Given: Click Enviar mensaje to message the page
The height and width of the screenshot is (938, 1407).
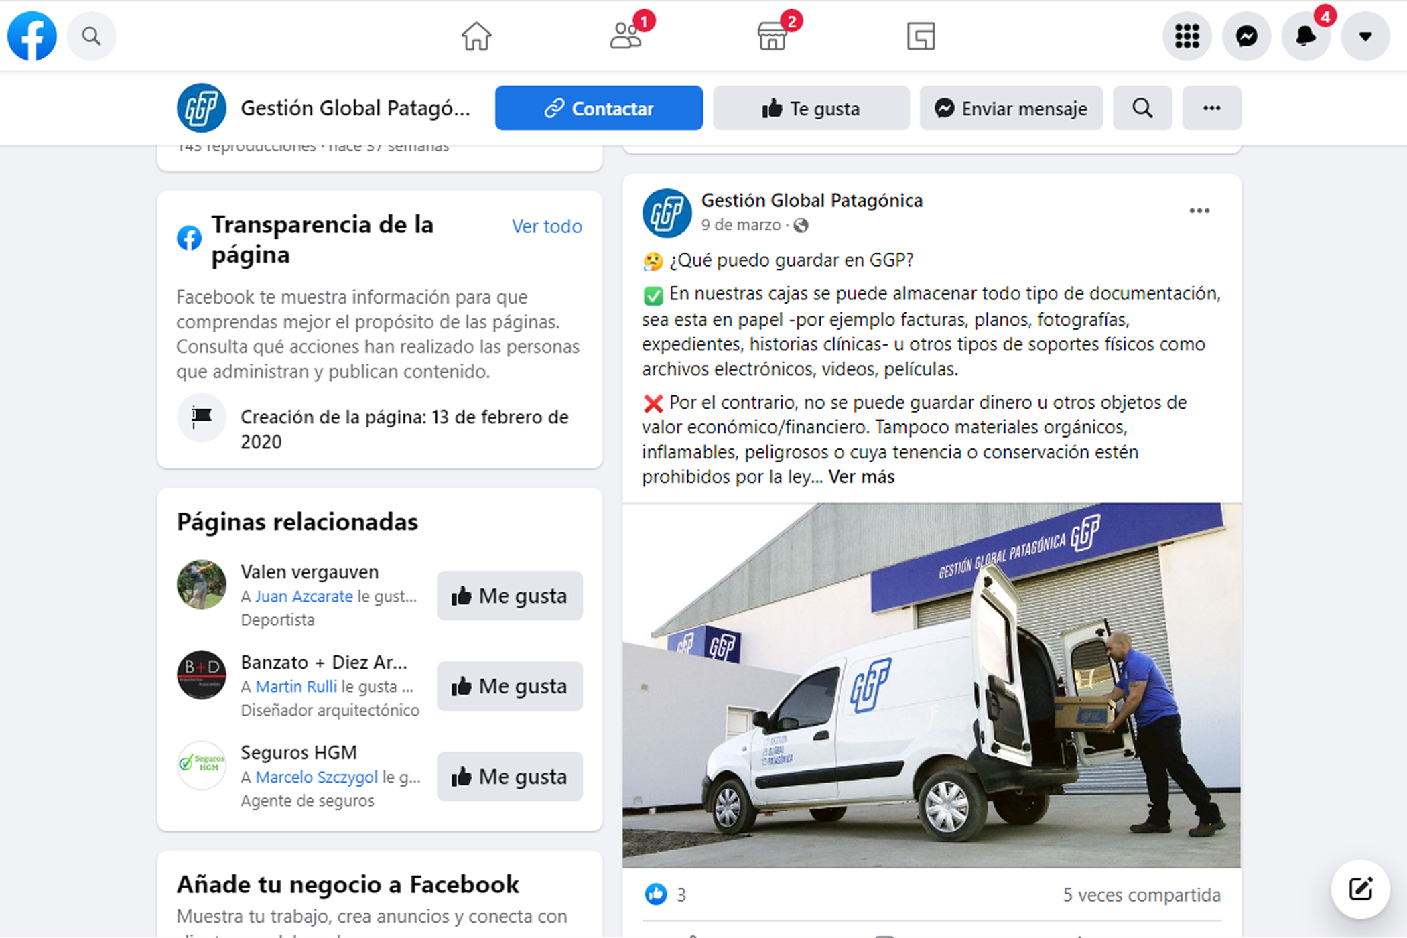Looking at the screenshot, I should pyautogui.click(x=1011, y=108).
